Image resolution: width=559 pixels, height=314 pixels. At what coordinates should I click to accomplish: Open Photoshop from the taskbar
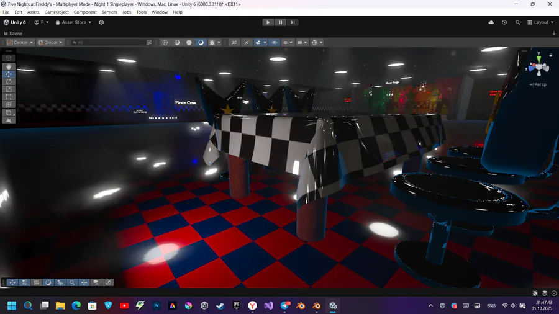pos(156,305)
